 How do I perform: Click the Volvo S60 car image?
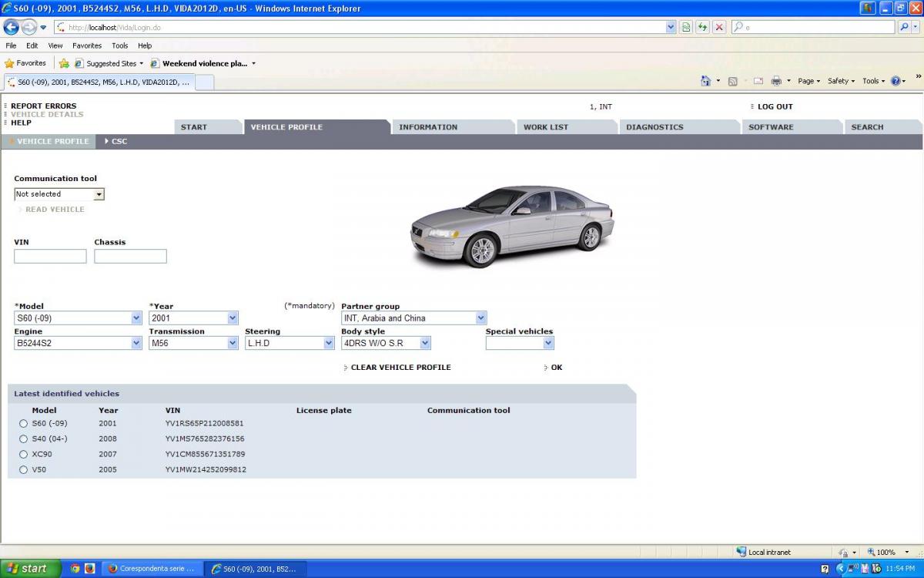point(512,225)
